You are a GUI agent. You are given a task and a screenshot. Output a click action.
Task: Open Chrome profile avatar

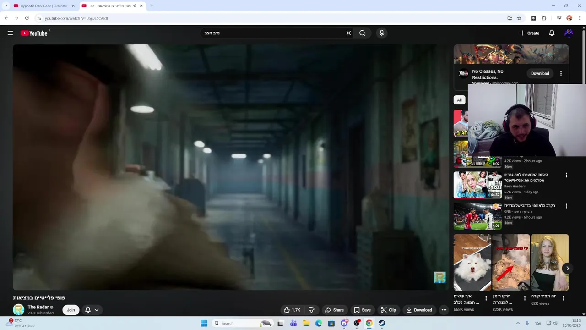(x=569, y=18)
